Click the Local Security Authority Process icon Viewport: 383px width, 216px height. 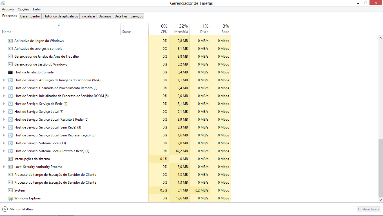[x=10, y=167]
